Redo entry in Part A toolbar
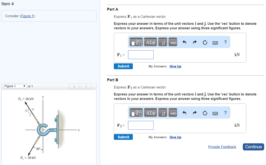266x165 pixels. click(x=195, y=42)
